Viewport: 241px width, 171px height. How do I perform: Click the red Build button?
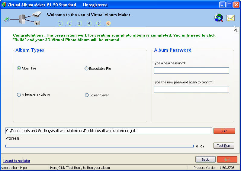(224, 131)
